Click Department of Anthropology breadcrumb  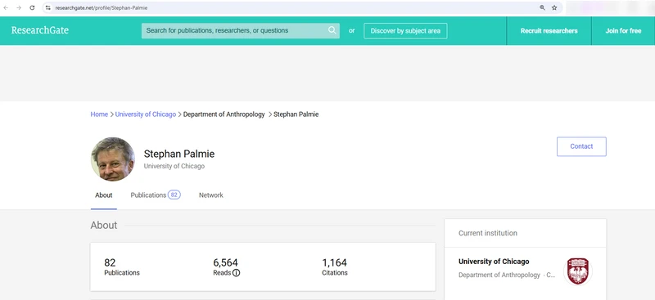coord(224,114)
